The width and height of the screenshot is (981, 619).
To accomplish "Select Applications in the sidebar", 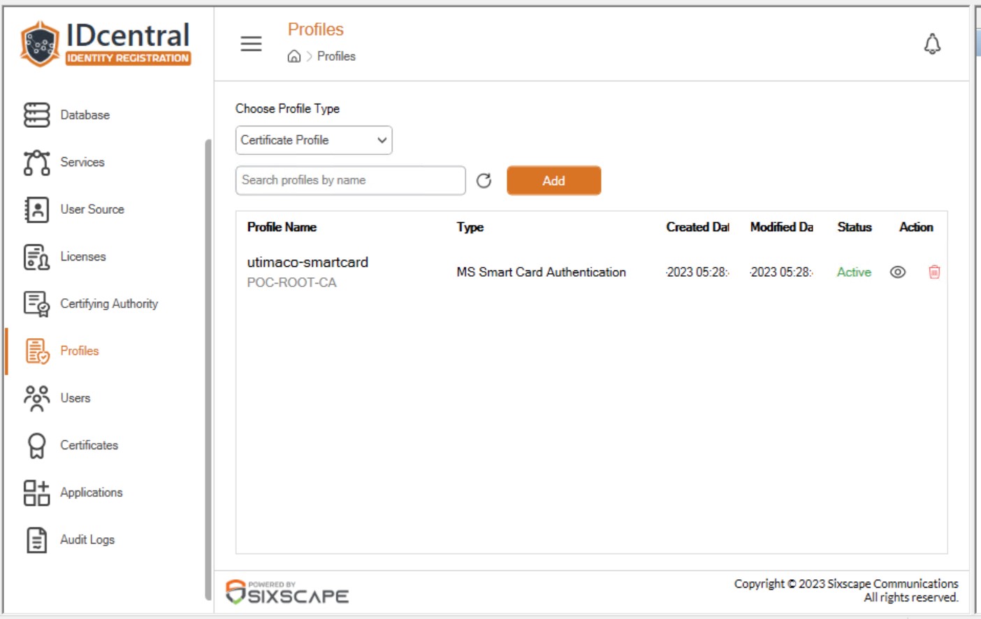I will (x=91, y=493).
